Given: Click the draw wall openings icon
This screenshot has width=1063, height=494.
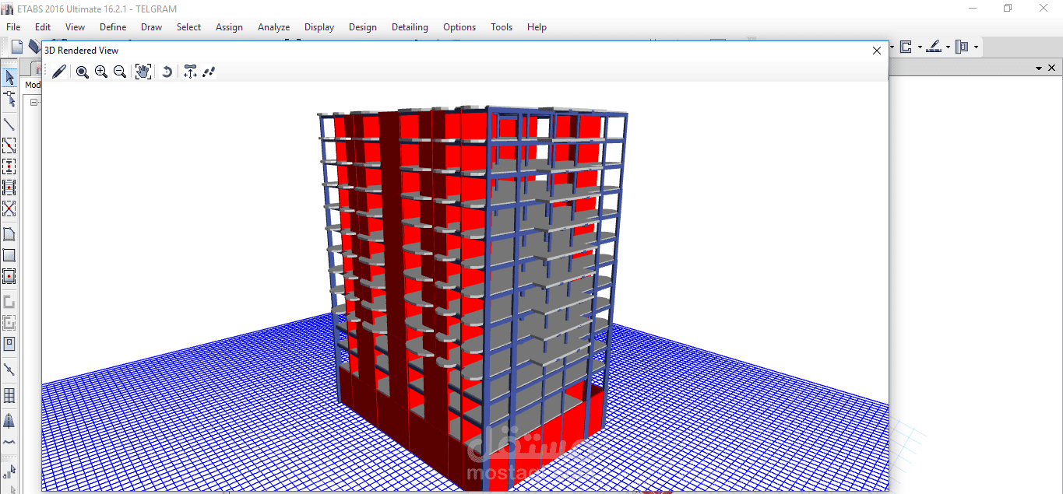Looking at the screenshot, I should click(9, 344).
